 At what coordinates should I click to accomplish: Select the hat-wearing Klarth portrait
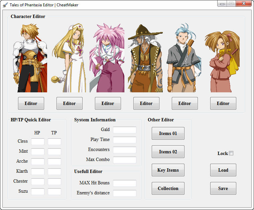pos(146,58)
